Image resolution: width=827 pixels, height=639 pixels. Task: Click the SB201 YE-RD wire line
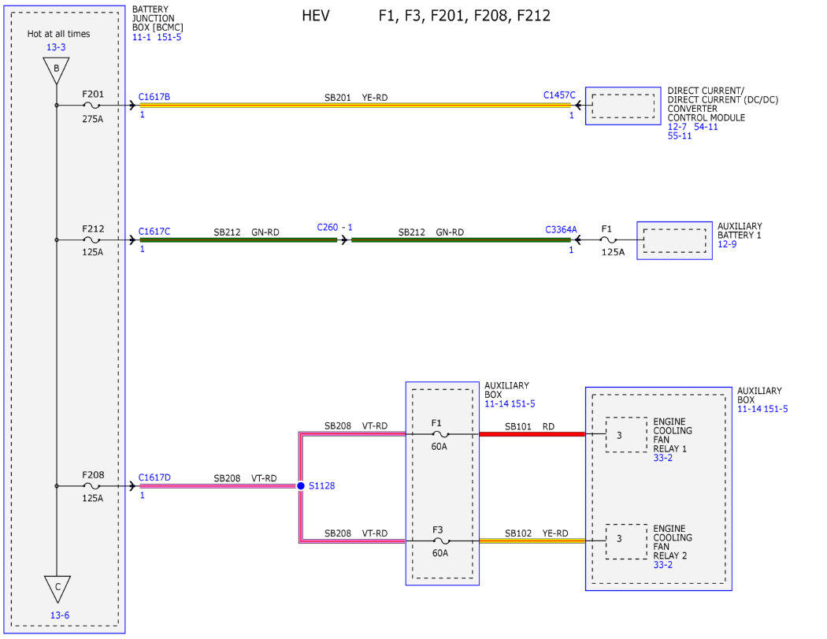[355, 106]
